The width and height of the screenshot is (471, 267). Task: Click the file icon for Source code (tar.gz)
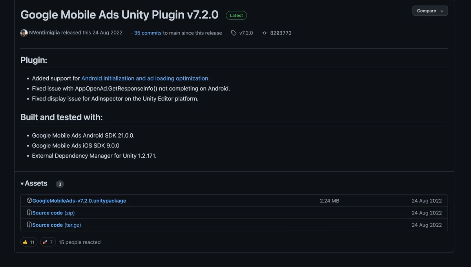[x=29, y=225]
